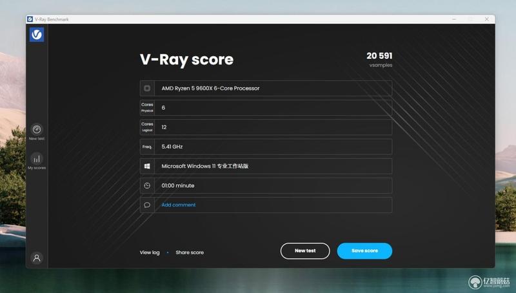This screenshot has width=516, height=293.
Task: Start a New test with the outlined button
Action: (x=305, y=251)
